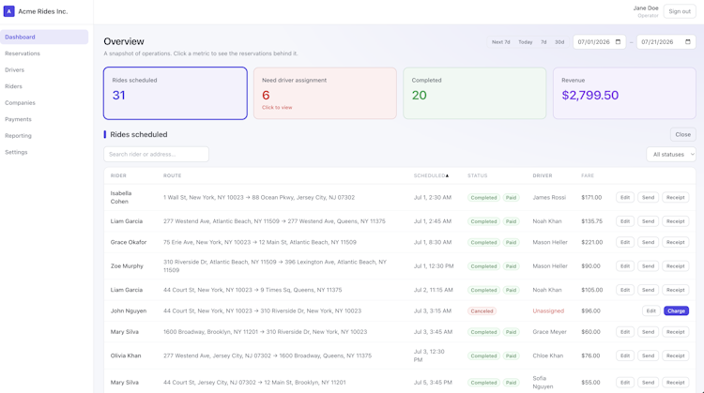Click rider name Grace Okafor

point(129,242)
